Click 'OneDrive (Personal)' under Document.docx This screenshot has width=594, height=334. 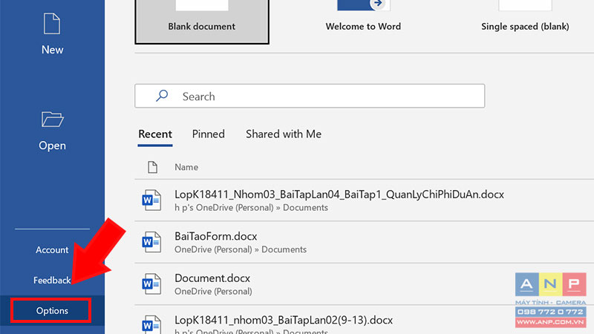(213, 292)
